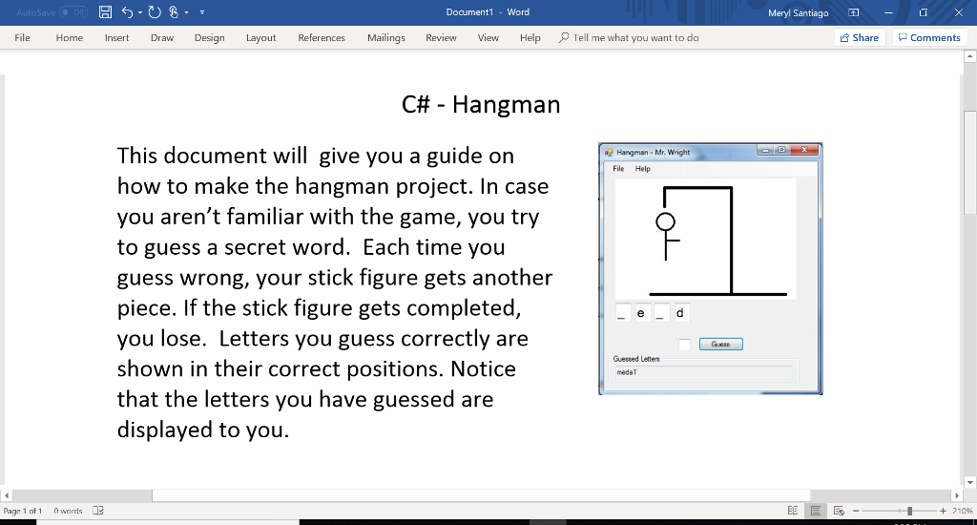Open the File tab

tap(23, 37)
